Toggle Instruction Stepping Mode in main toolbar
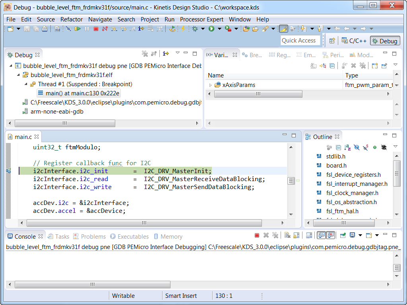 (x=141, y=29)
